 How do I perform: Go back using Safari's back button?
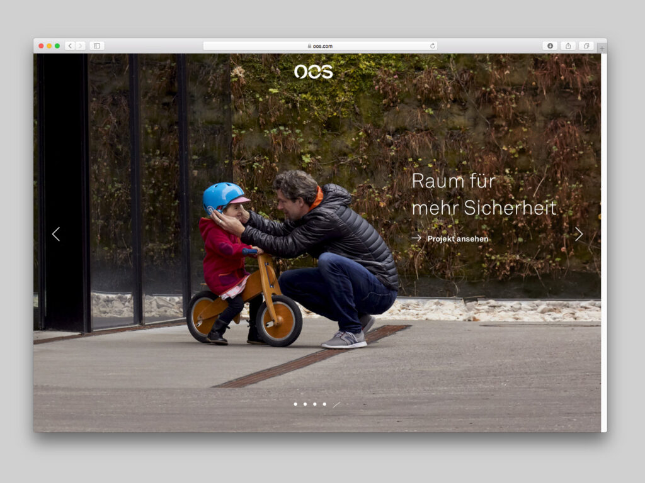pyautogui.click(x=70, y=46)
